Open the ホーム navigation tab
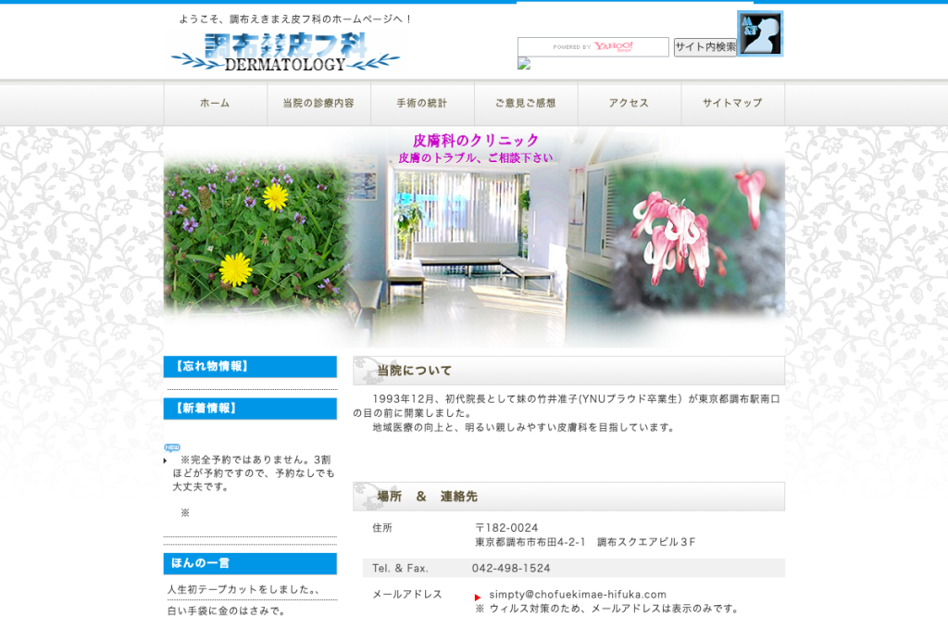The image size is (948, 617). [x=215, y=104]
